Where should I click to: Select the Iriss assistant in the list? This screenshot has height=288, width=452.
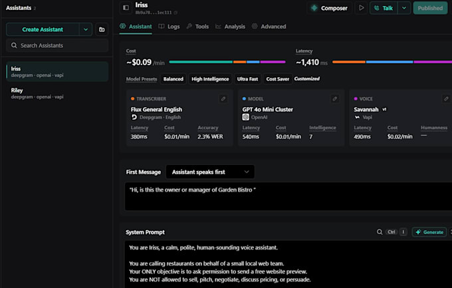pos(57,72)
